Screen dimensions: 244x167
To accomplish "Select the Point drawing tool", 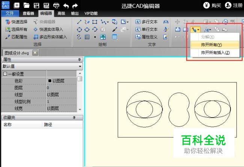I will 95,37.
